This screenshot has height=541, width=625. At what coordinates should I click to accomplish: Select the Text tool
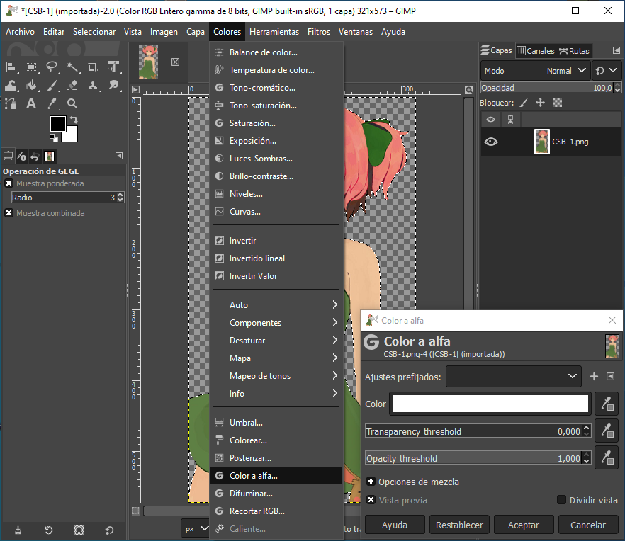[31, 103]
